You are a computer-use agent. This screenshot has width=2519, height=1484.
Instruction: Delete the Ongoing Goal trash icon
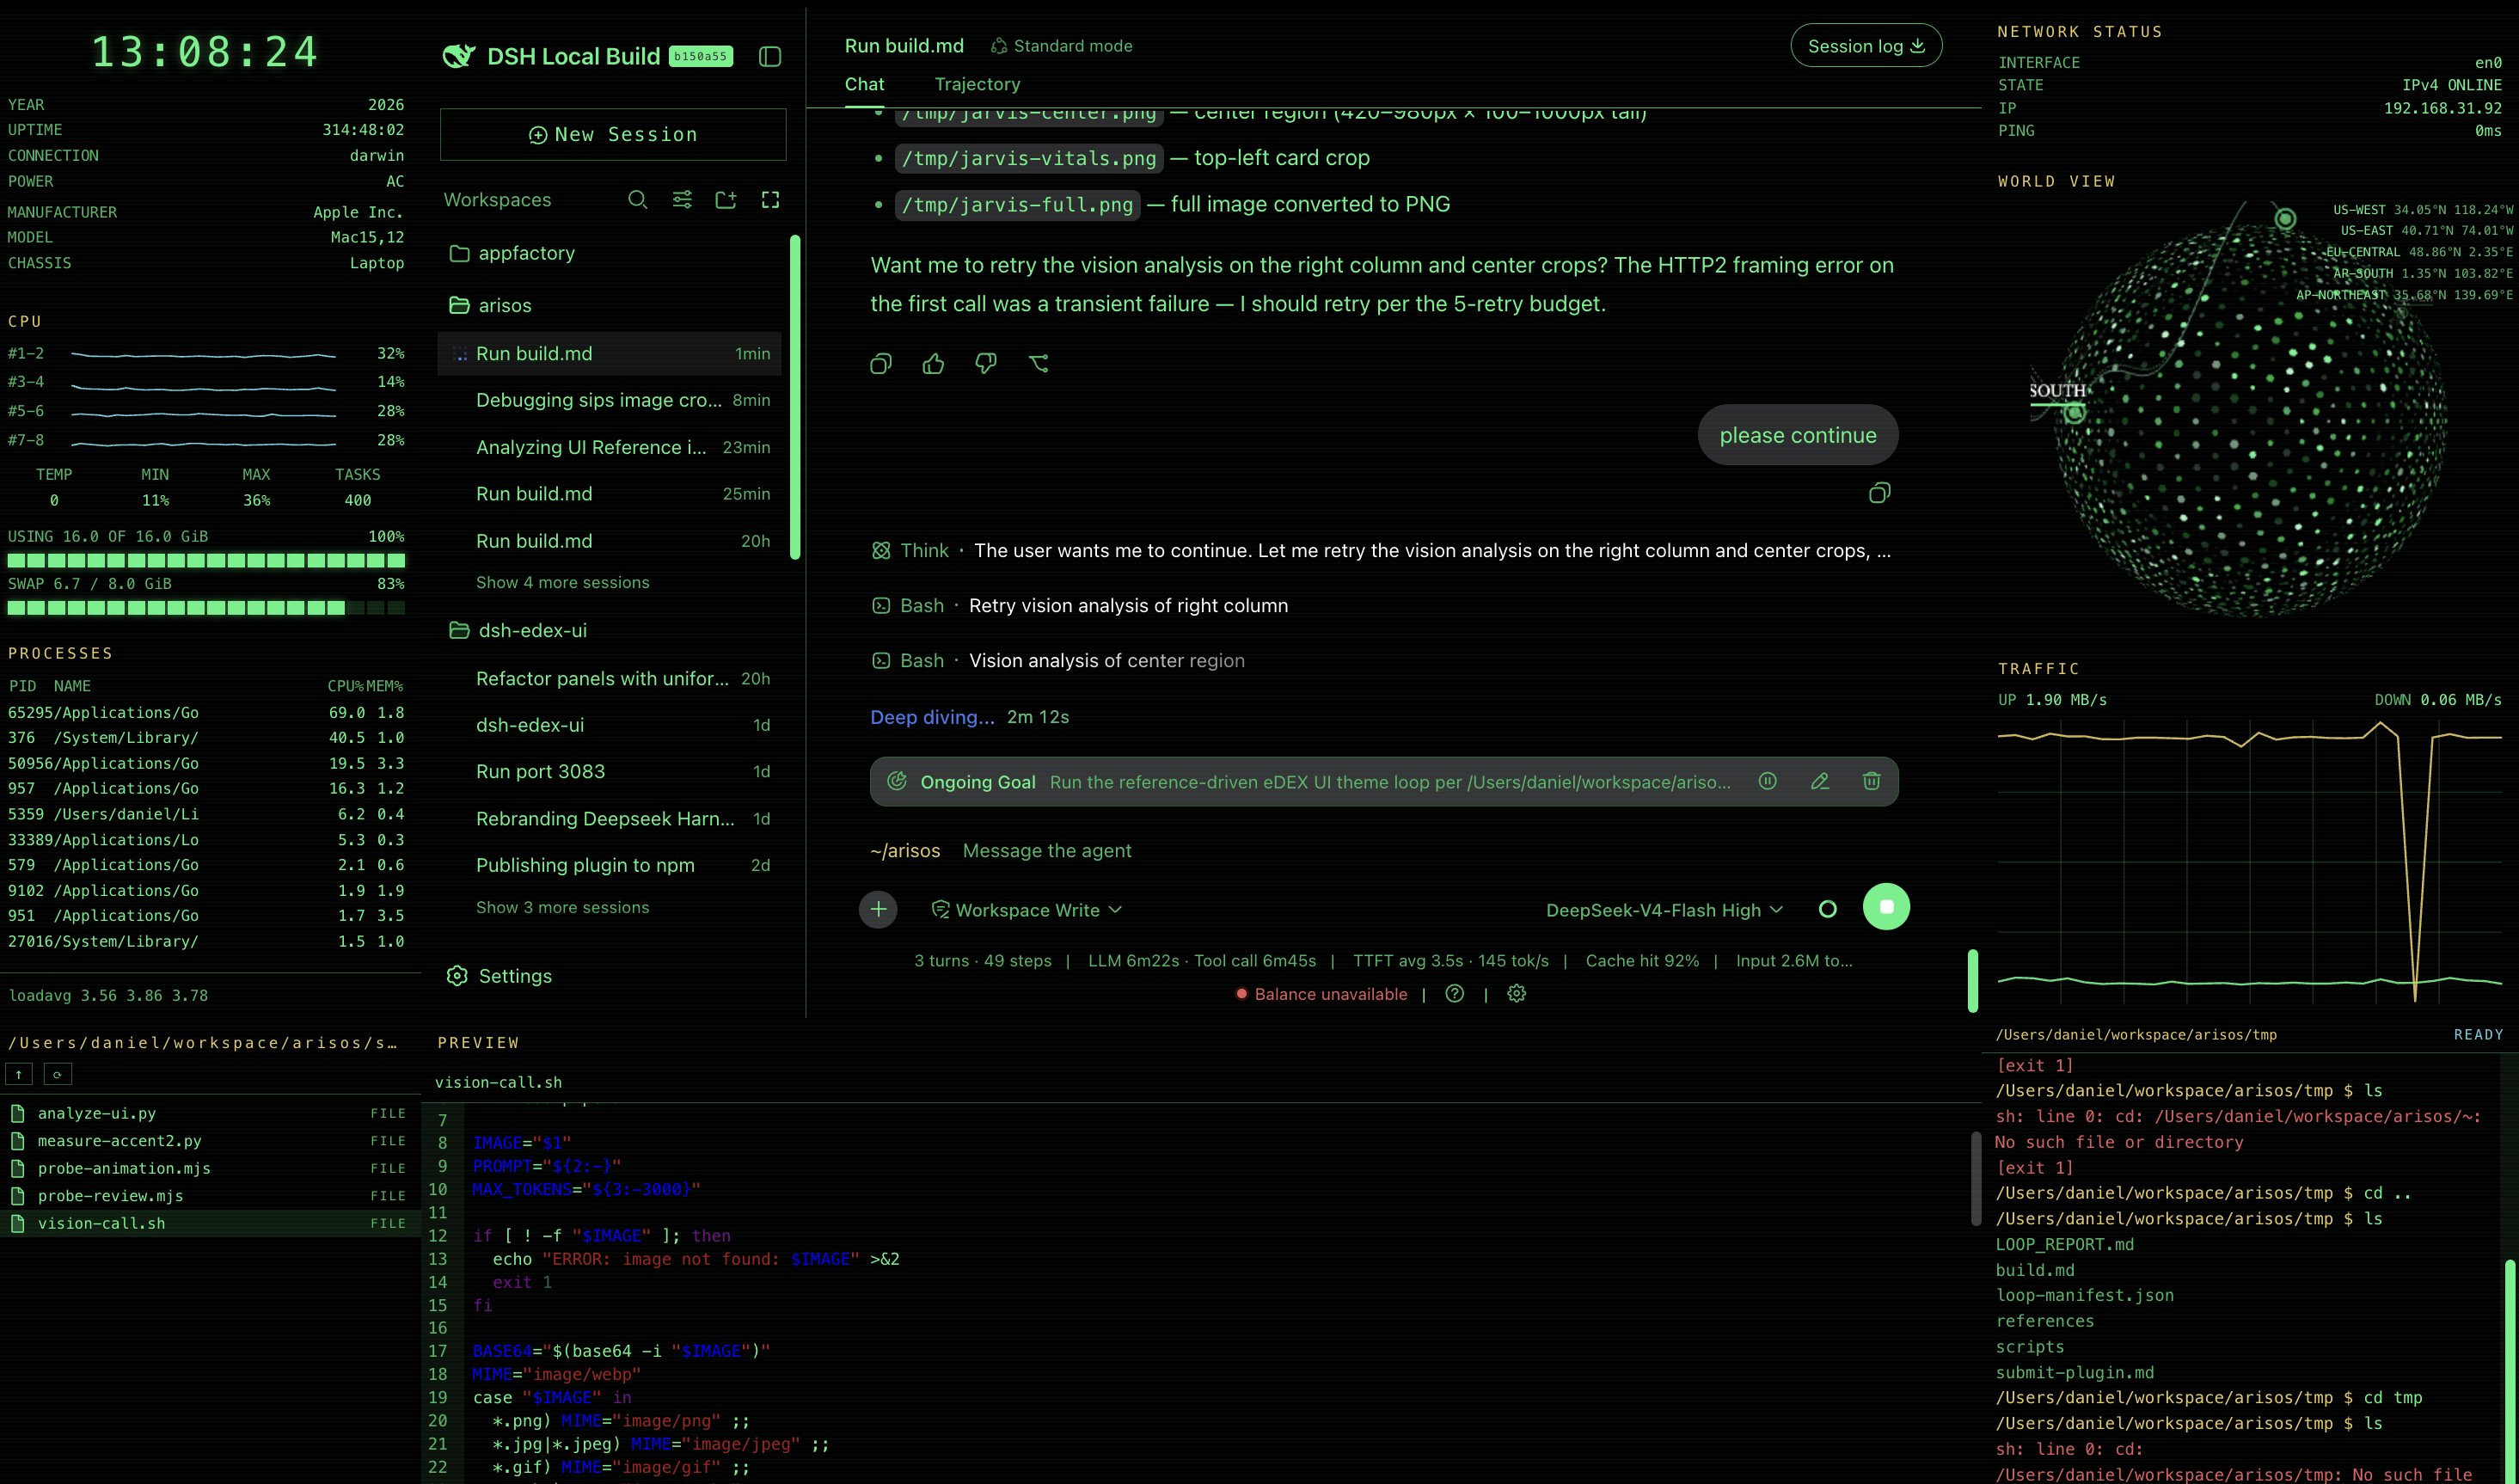(x=1872, y=781)
